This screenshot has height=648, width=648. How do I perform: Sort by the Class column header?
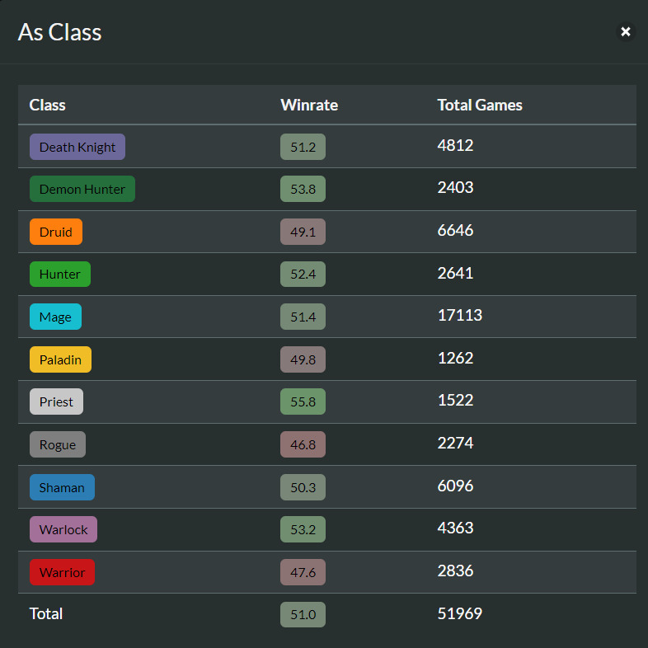point(47,105)
